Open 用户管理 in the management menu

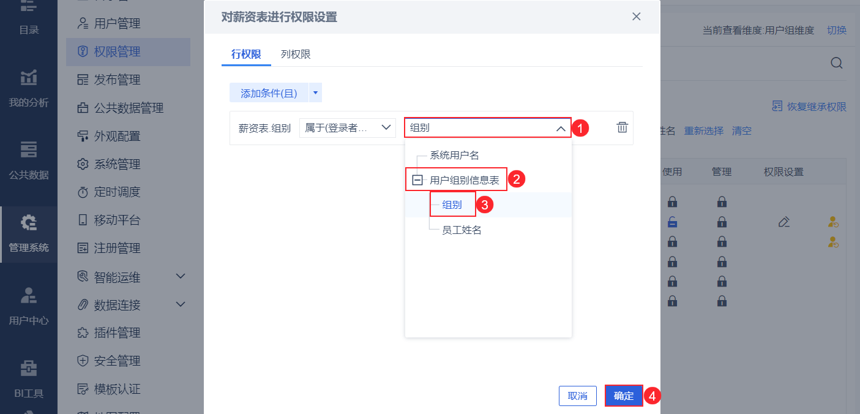click(117, 24)
